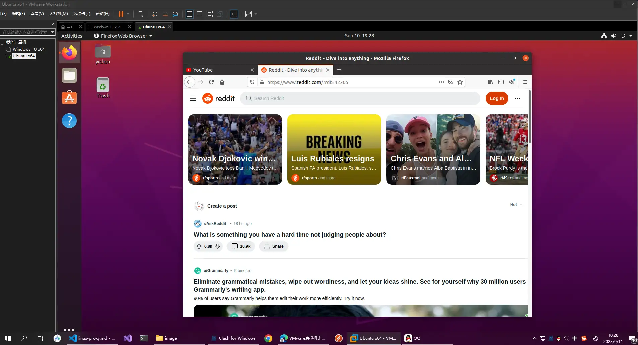
Task: Toggle the VMware library sidebar view
Action: 190,14
